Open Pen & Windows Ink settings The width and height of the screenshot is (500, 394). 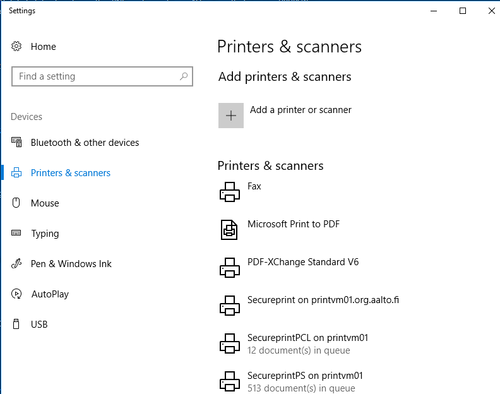[x=71, y=264]
